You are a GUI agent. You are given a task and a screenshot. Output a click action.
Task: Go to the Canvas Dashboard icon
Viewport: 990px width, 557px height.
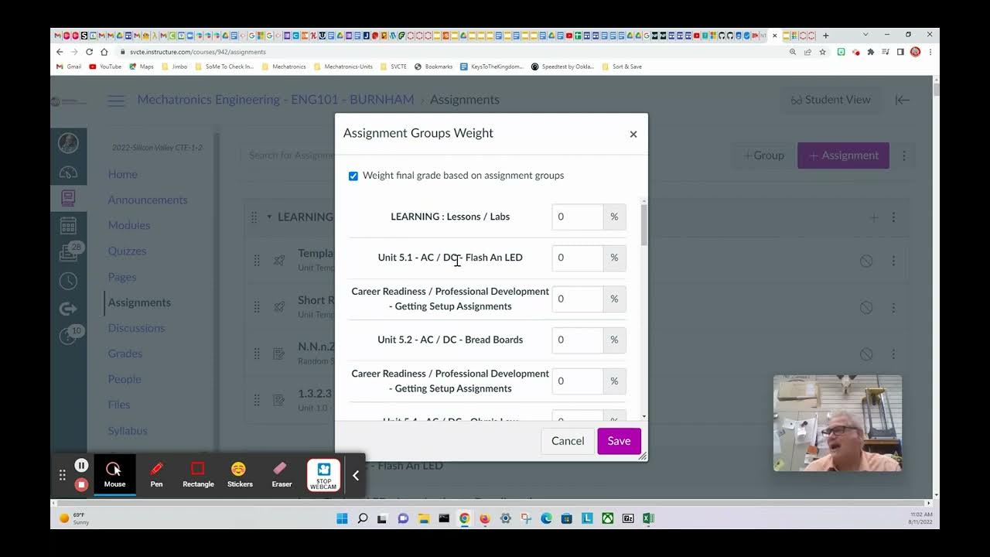pos(68,173)
